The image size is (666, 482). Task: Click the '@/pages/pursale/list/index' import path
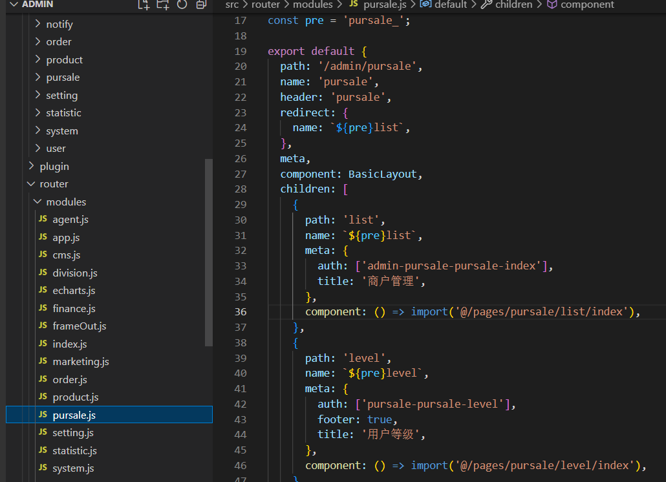(x=542, y=312)
